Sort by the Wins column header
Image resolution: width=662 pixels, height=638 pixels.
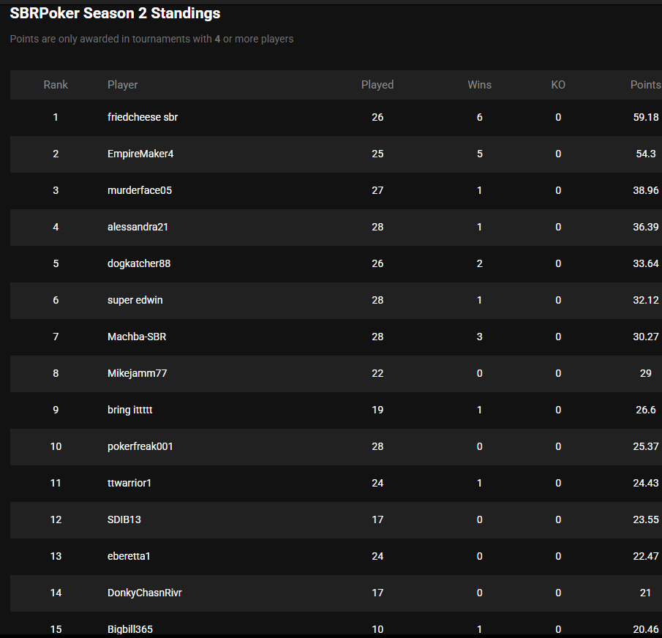pyautogui.click(x=479, y=85)
